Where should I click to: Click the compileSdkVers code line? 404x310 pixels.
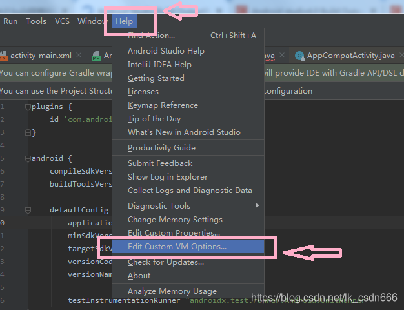click(x=81, y=171)
